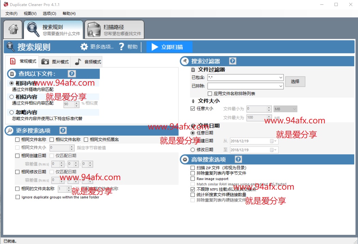358x244 pixels.
Task: Select 修改日期 radio option
Action: [x=193, y=150]
